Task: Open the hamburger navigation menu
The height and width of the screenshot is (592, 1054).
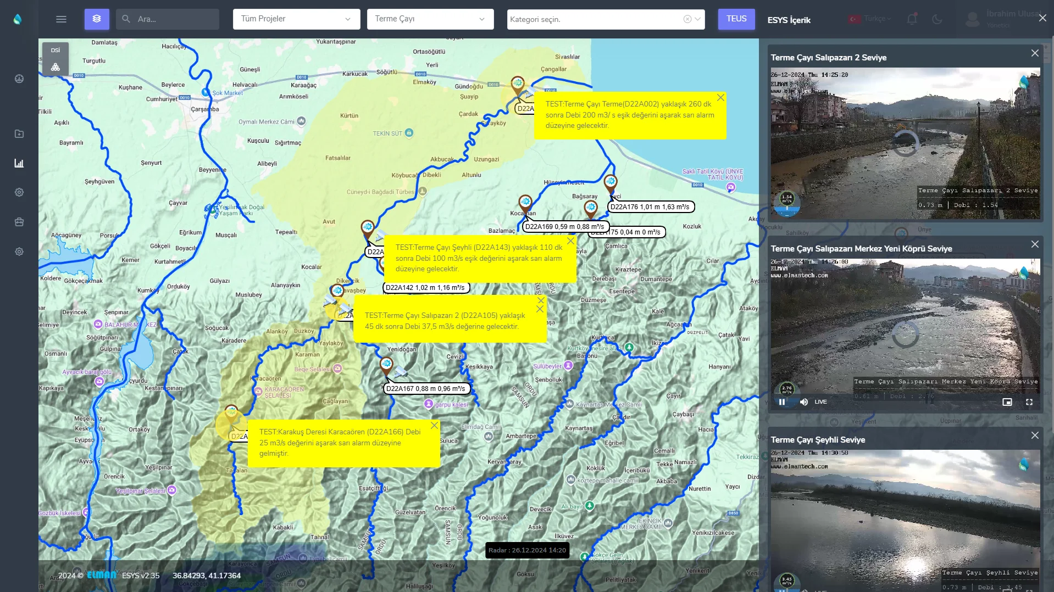Action: point(61,19)
